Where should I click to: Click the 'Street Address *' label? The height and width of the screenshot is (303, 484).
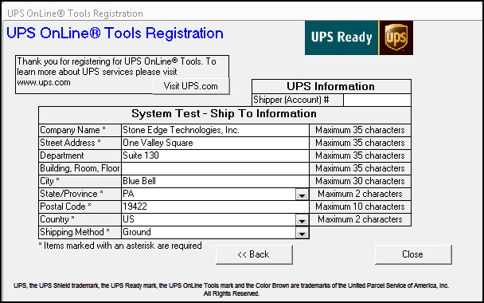click(70, 143)
